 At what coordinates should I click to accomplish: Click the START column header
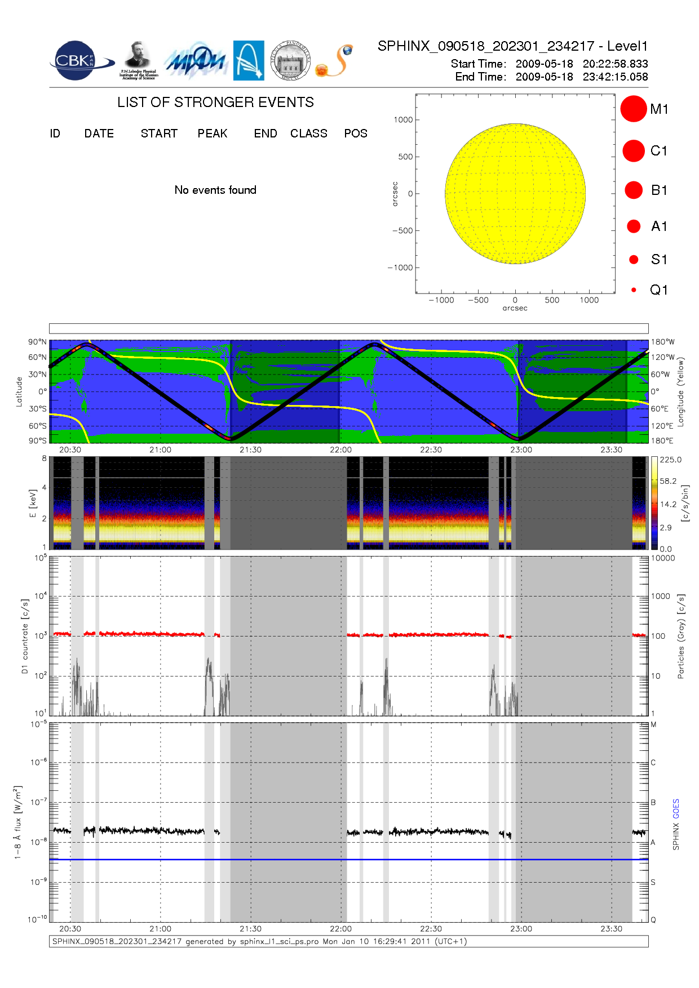(159, 133)
